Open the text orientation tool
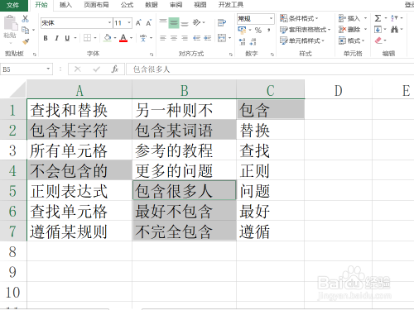414x310 pixels. click(196, 22)
